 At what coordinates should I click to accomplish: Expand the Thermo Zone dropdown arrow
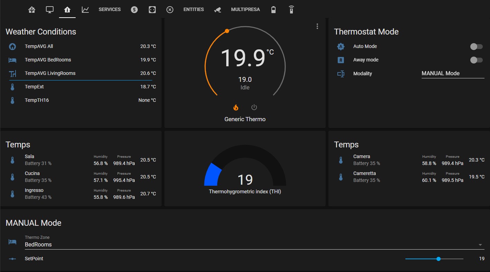coord(480,245)
